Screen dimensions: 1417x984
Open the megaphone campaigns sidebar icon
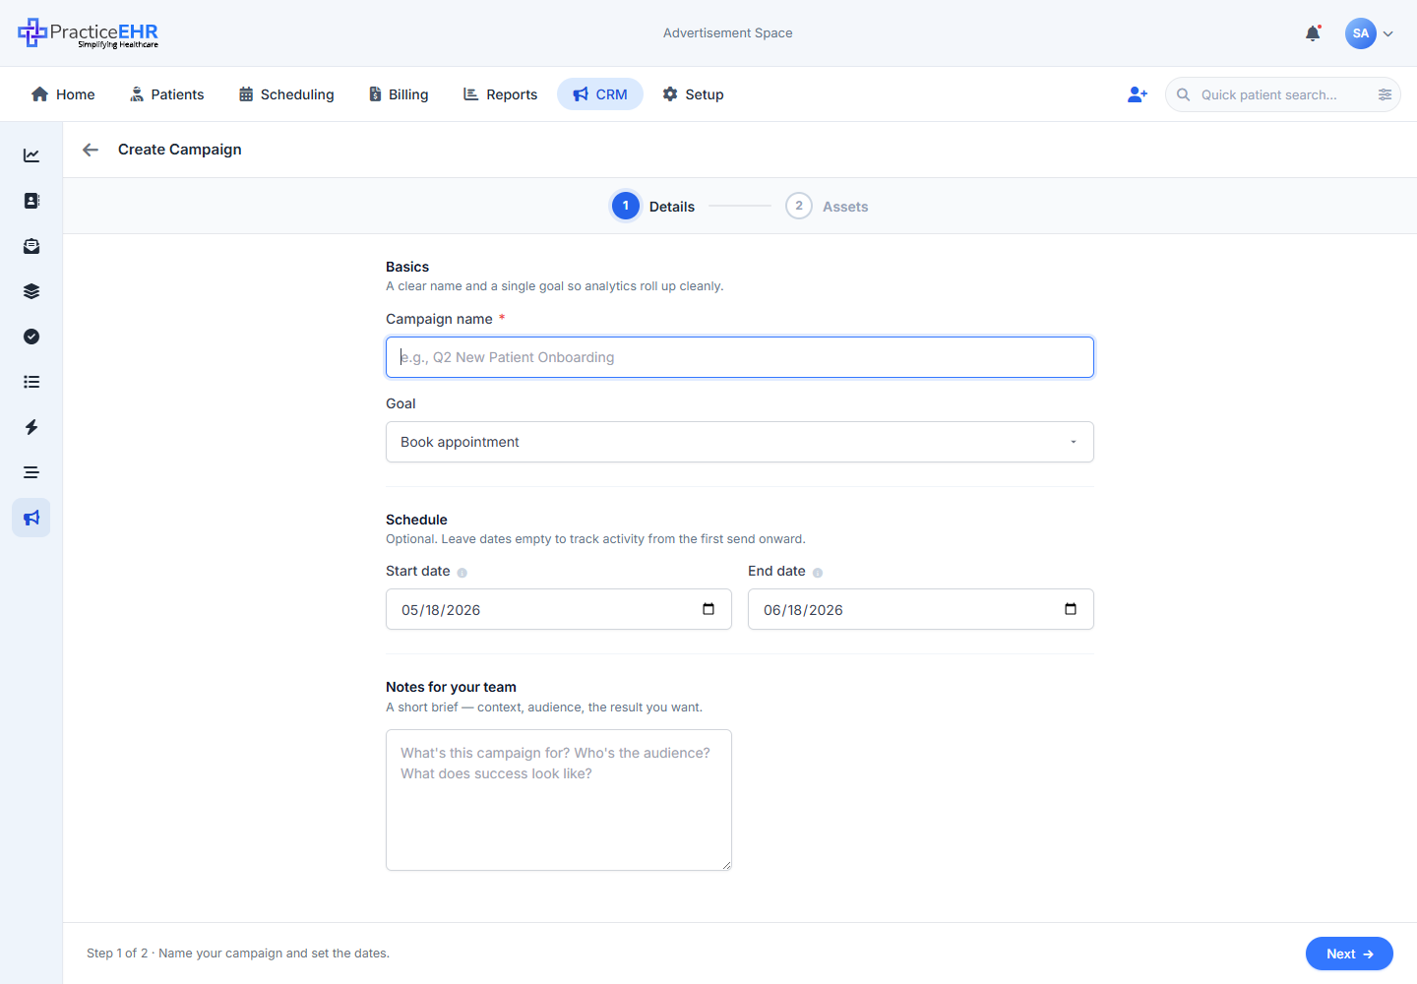coord(31,518)
